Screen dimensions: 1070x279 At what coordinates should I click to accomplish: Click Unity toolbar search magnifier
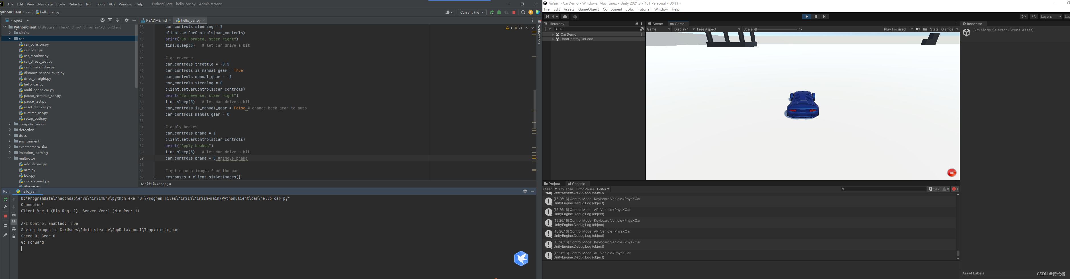pos(1034,17)
